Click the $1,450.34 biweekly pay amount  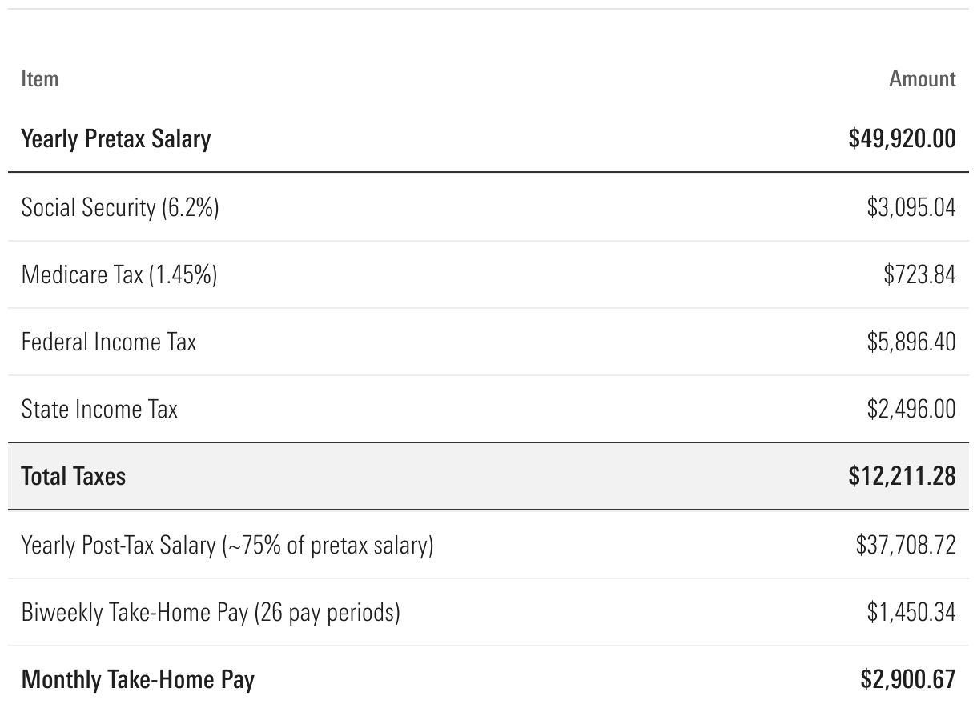911,613
